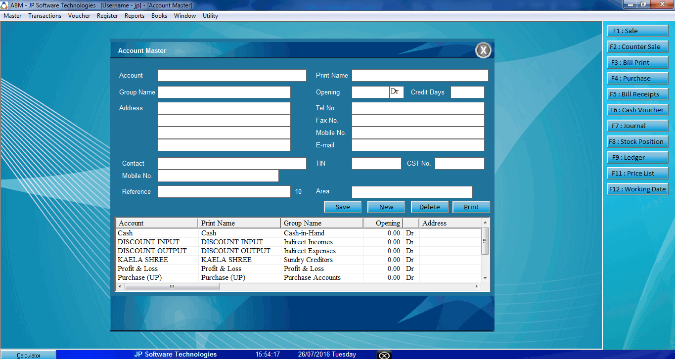Delete the current account
Screen dimensions: 675x359
(430, 207)
